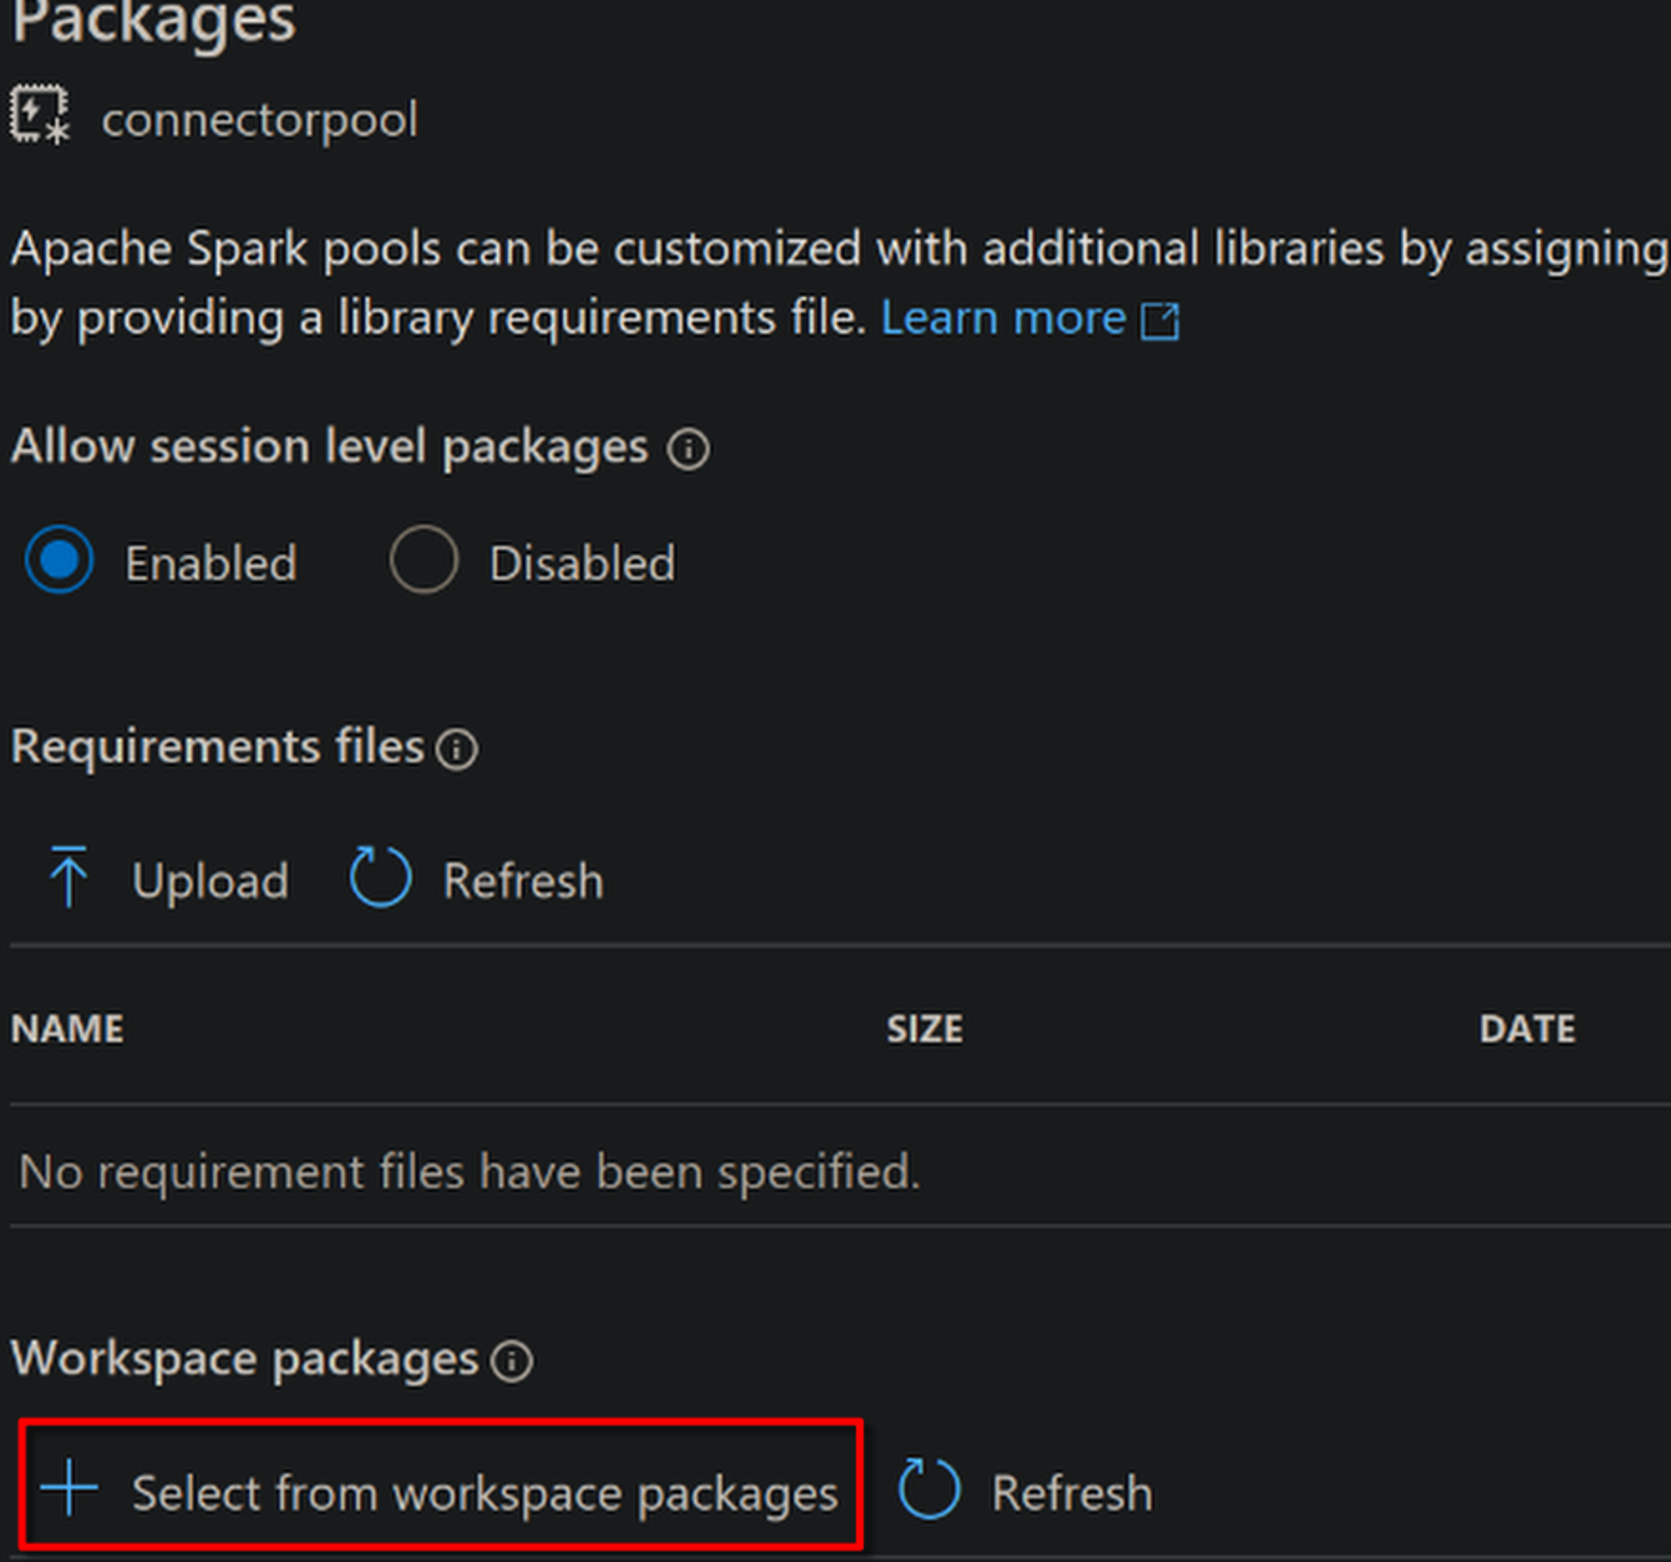Click info icon next to Requirements files
This screenshot has width=1671, height=1562.
click(x=456, y=748)
